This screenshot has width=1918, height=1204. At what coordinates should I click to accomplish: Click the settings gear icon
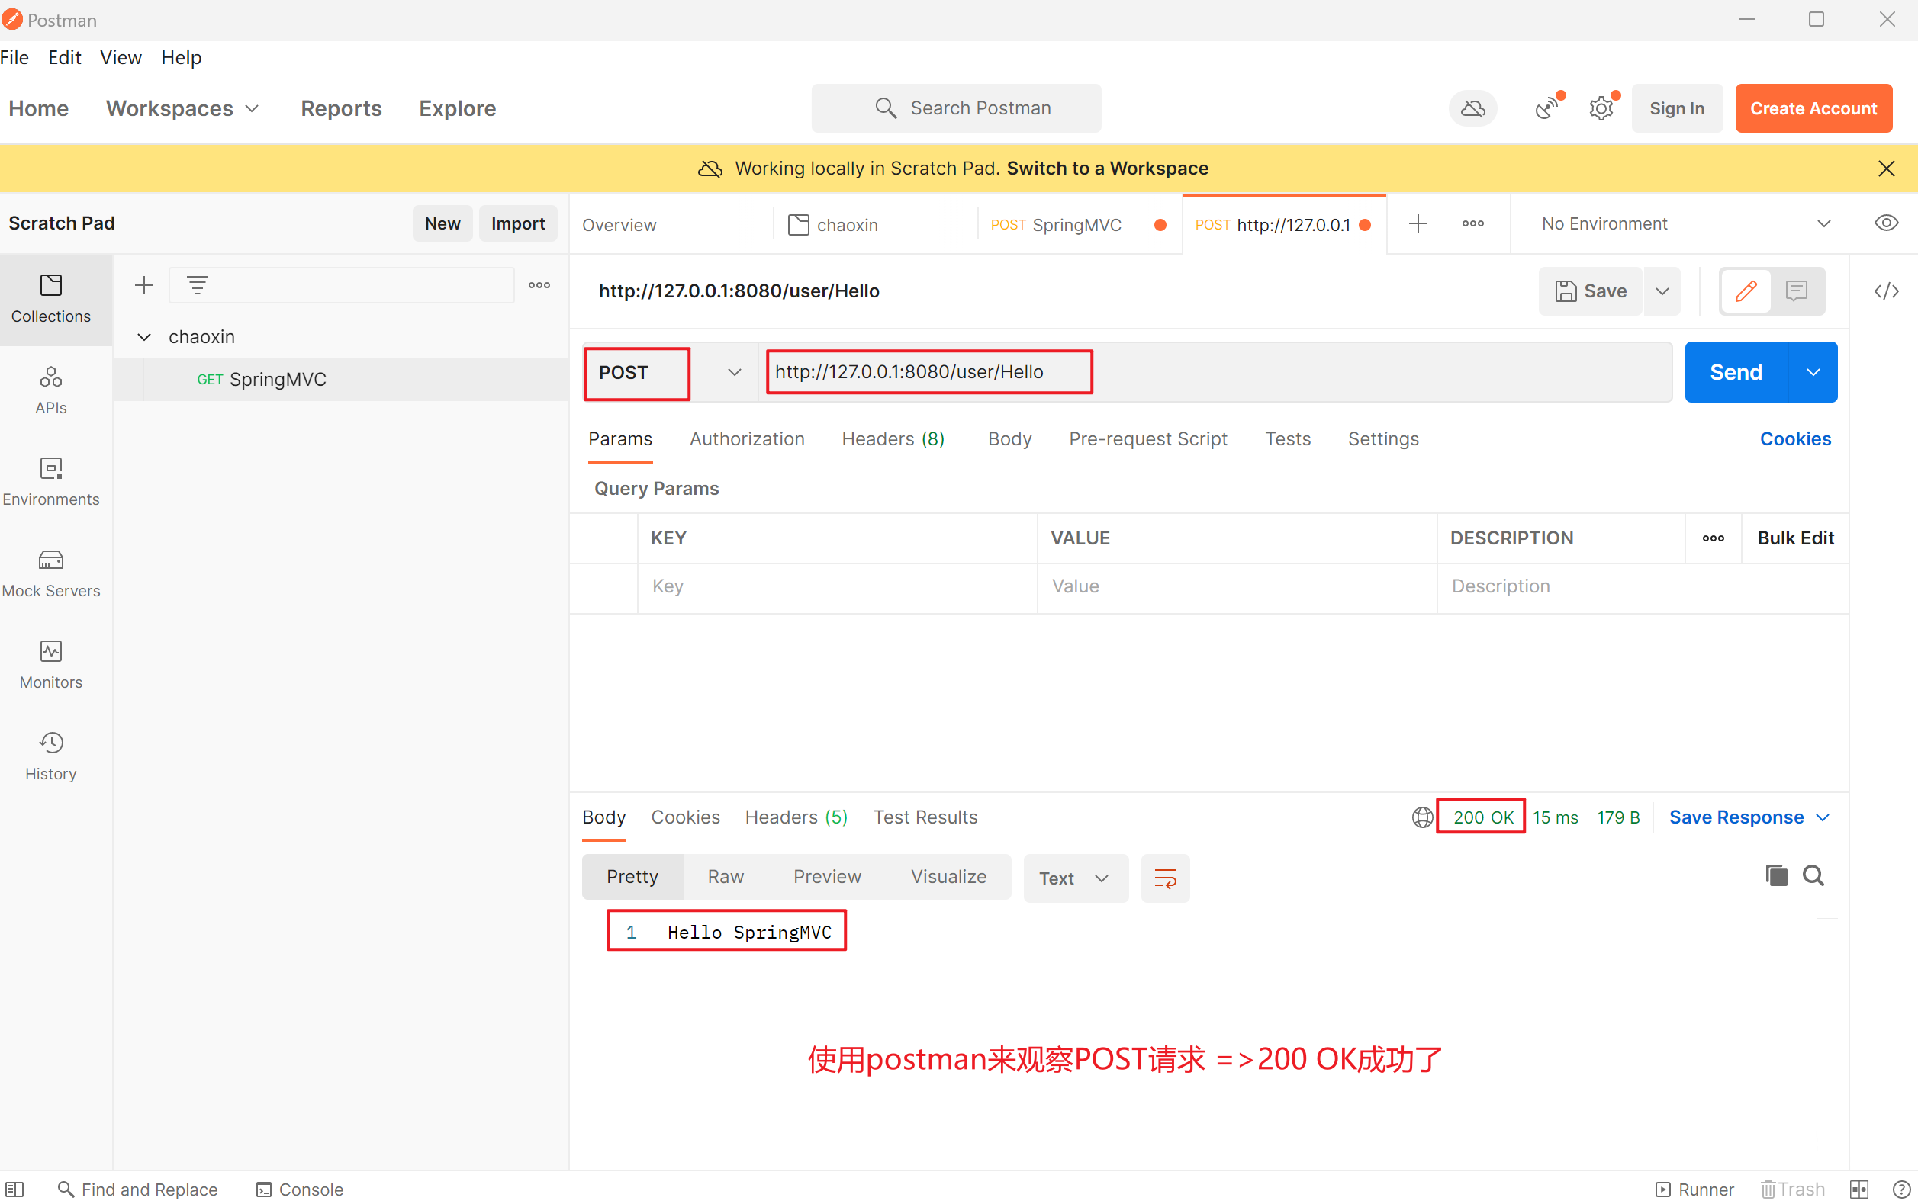[x=1600, y=108]
